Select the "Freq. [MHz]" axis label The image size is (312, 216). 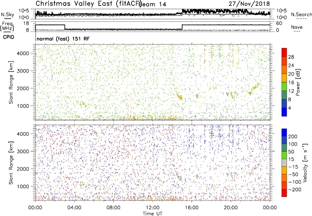tap(7, 26)
